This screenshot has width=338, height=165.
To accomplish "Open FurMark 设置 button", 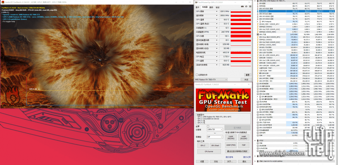I will (202, 162).
